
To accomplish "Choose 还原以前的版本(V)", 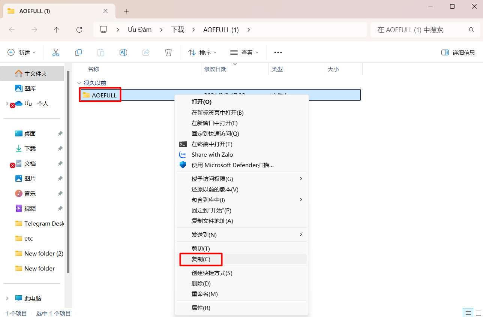I will pyautogui.click(x=241, y=190).
